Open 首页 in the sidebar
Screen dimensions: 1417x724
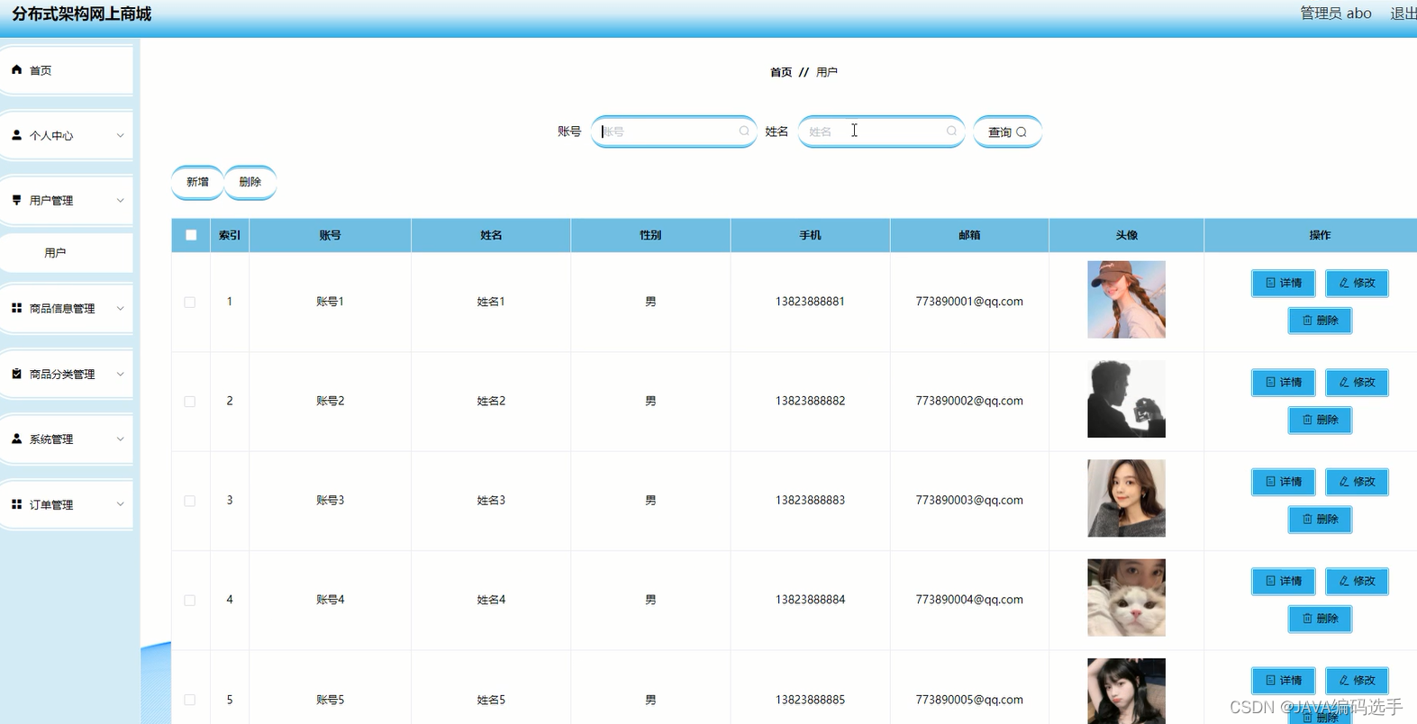coord(67,69)
